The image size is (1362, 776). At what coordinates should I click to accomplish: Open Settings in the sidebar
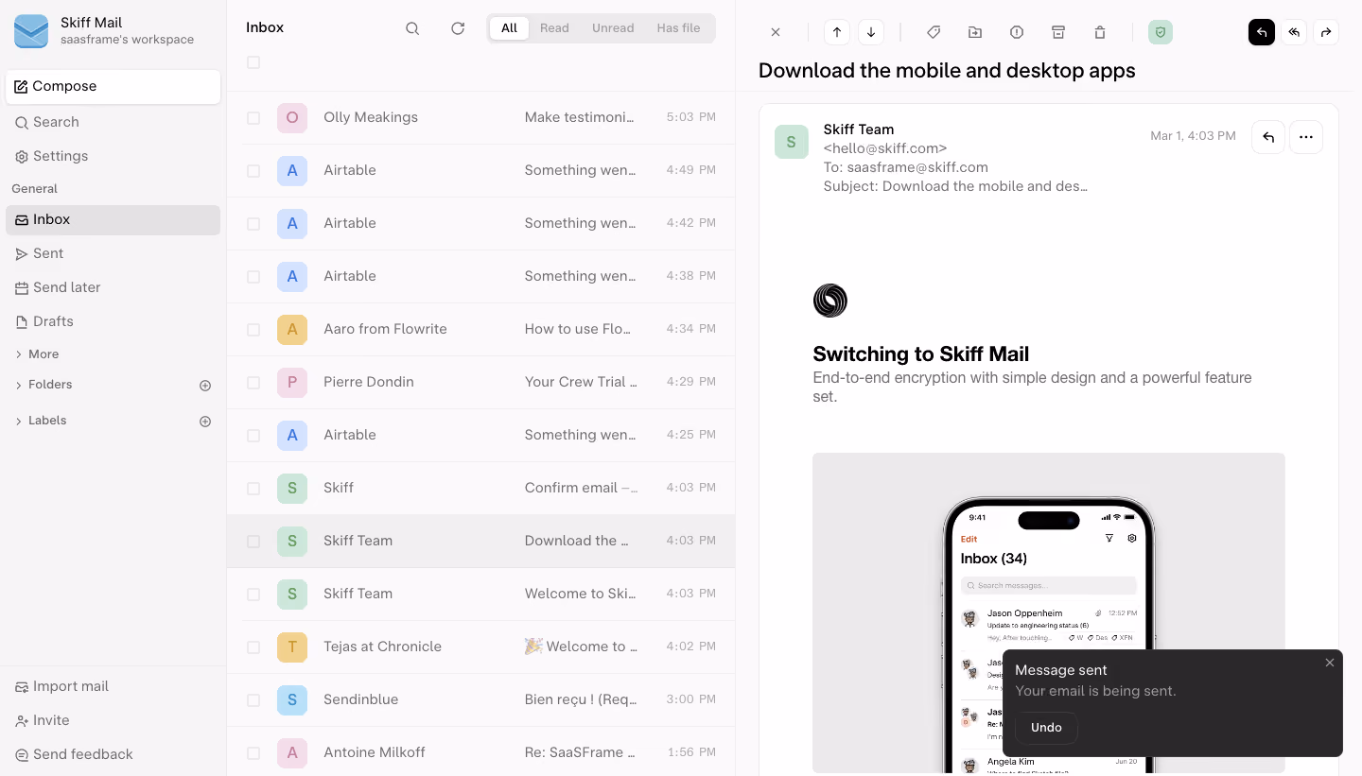[x=113, y=156]
